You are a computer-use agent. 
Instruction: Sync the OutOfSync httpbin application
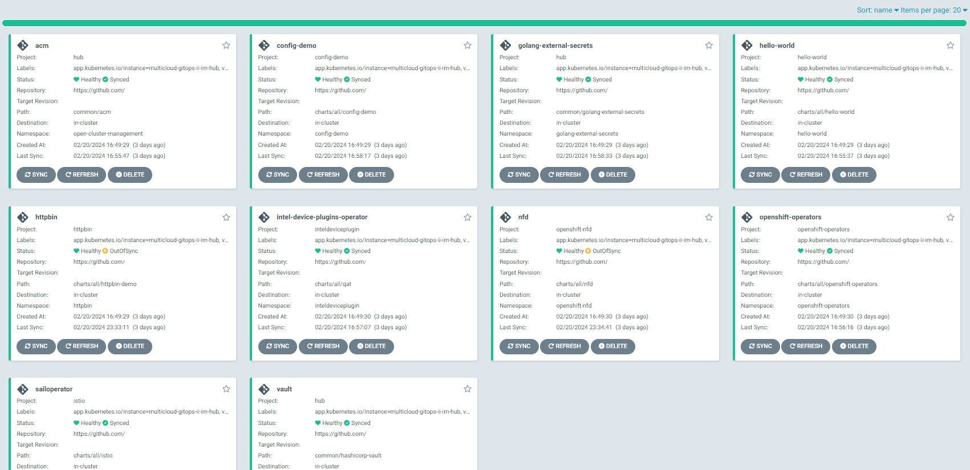click(x=36, y=346)
